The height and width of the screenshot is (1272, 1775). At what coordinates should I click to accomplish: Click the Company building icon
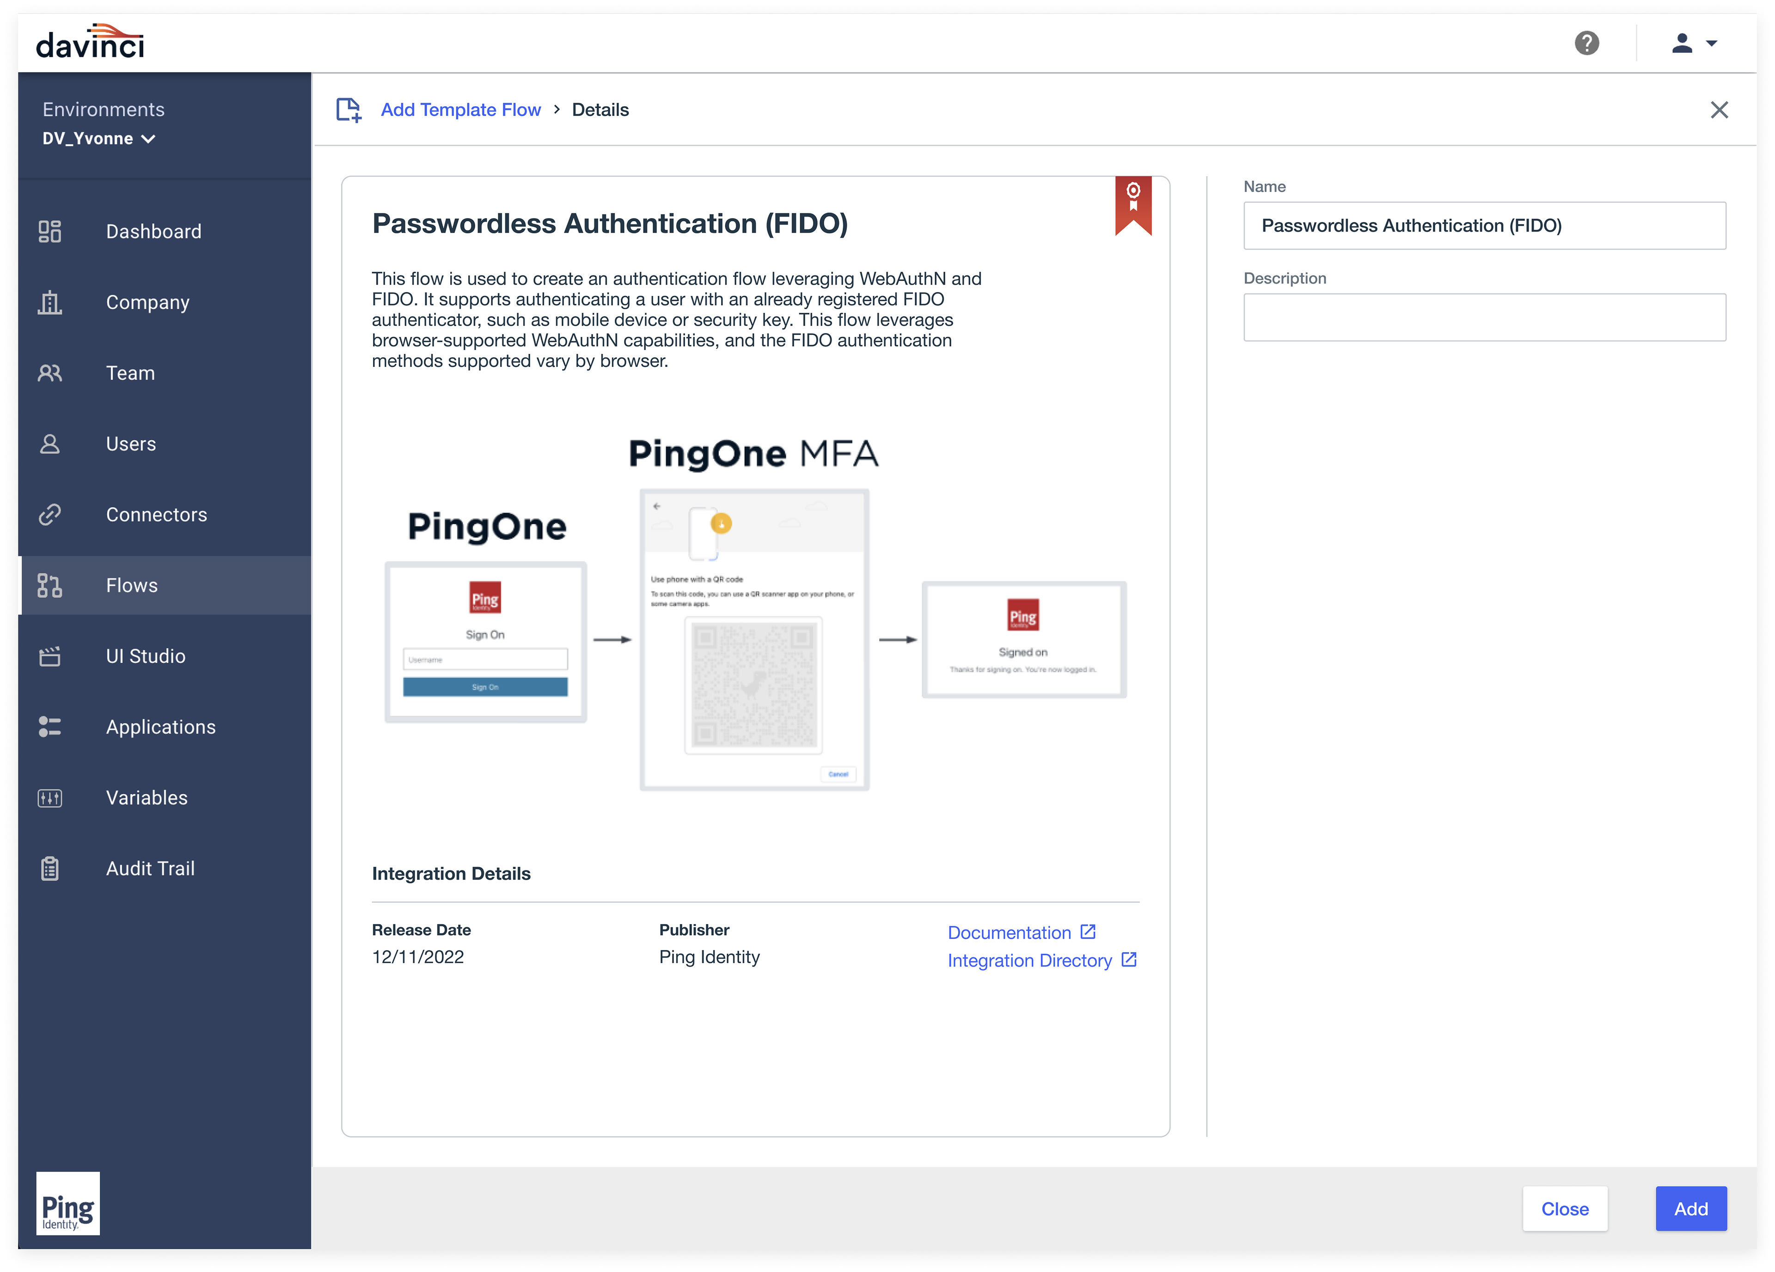coord(49,302)
